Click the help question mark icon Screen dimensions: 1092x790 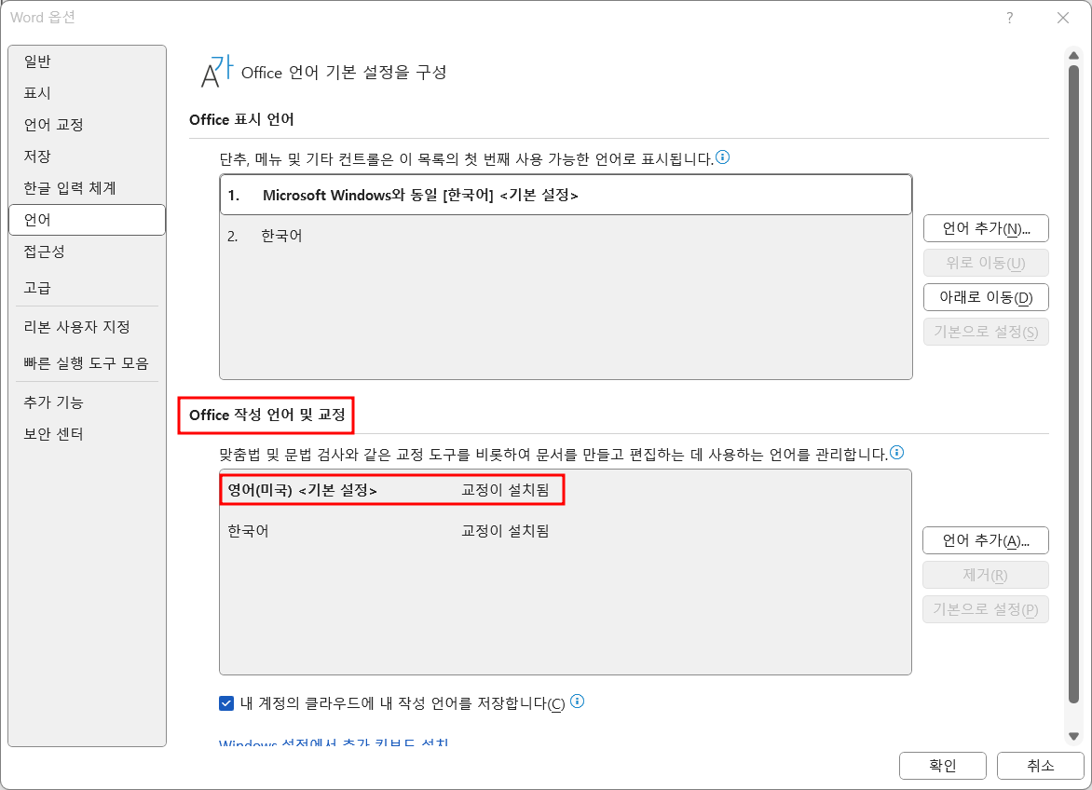pyautogui.click(x=1010, y=18)
